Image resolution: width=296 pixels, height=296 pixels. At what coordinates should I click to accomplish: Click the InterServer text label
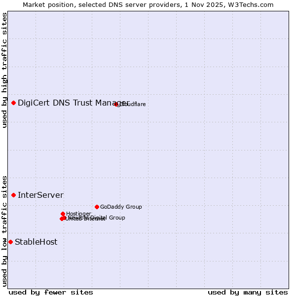pyautogui.click(x=40, y=195)
